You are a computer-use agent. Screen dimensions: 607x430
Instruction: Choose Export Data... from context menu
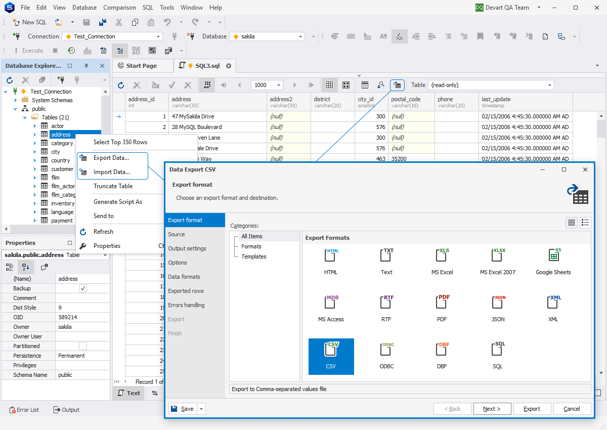(x=112, y=158)
